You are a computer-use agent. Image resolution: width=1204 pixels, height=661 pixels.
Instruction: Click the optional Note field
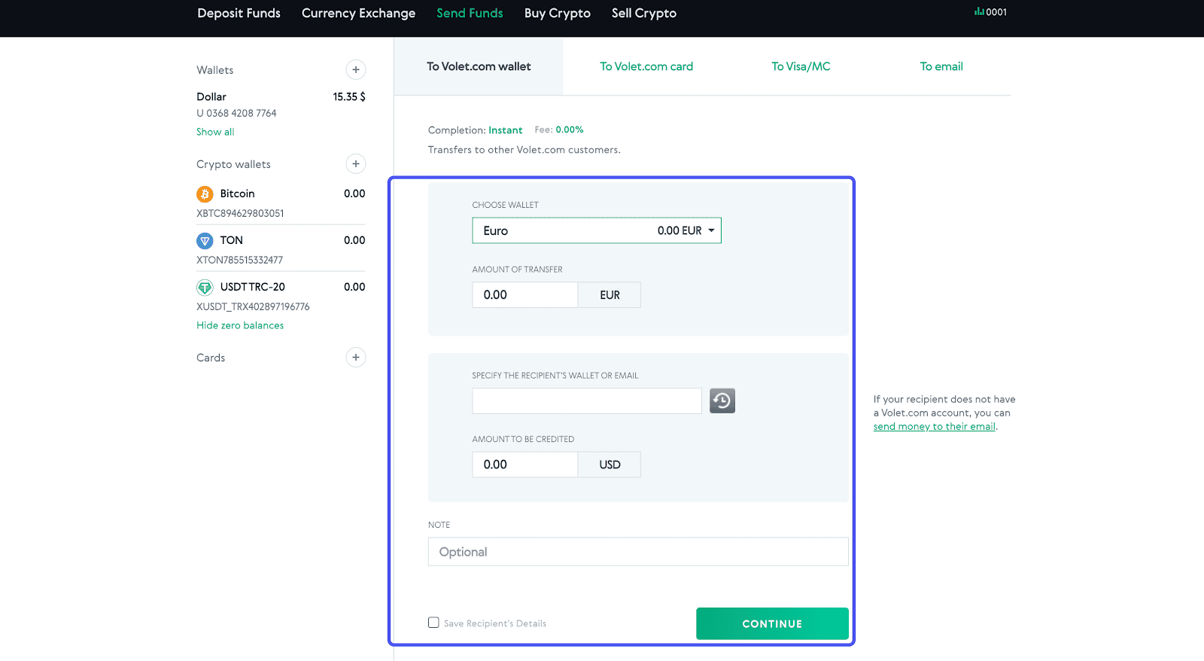[x=638, y=552]
